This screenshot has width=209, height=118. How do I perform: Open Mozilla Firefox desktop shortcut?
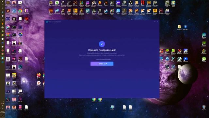pyautogui.click(x=39, y=76)
